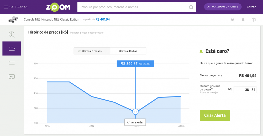Click R$ 359,37 price tooltip
263x136 pixels.
[x=135, y=64]
